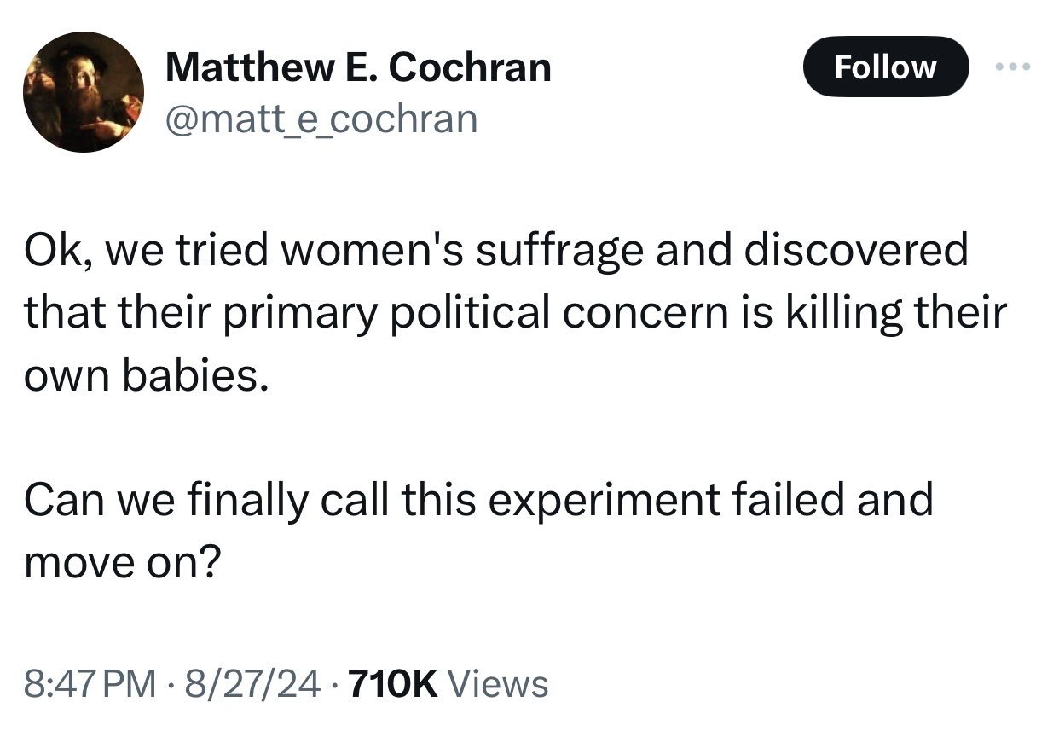Screen dimensions: 1059x731
Task: Click the line 'that their primary political concern'
Action: [515, 313]
